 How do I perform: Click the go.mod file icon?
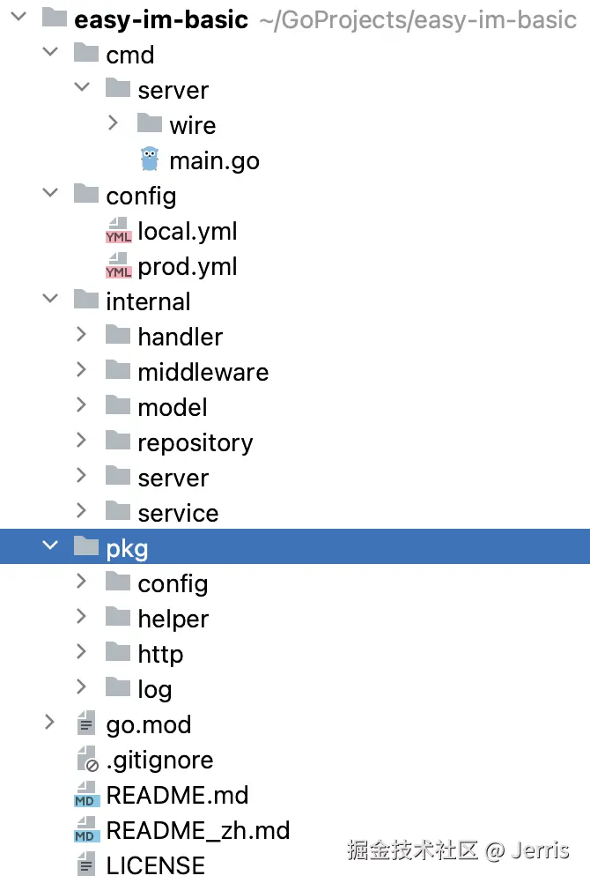(x=86, y=724)
